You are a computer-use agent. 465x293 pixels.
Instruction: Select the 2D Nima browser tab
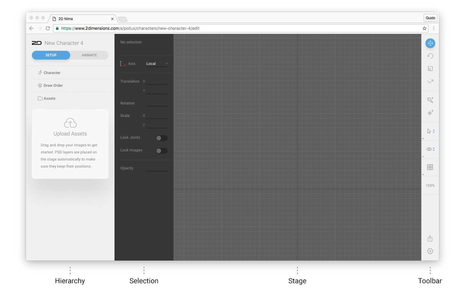pos(83,19)
